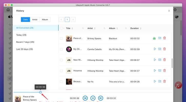Screen dimensions: 186x102
Task: Open output folder for Hosanna
Action: coord(160,70)
